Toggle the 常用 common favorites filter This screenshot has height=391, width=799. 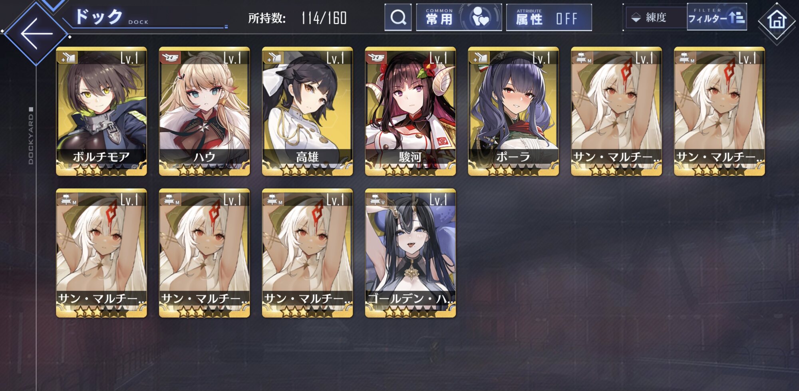tap(459, 18)
